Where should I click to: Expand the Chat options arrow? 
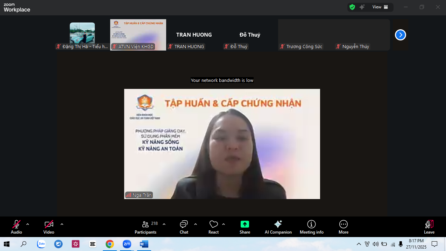[196, 224]
